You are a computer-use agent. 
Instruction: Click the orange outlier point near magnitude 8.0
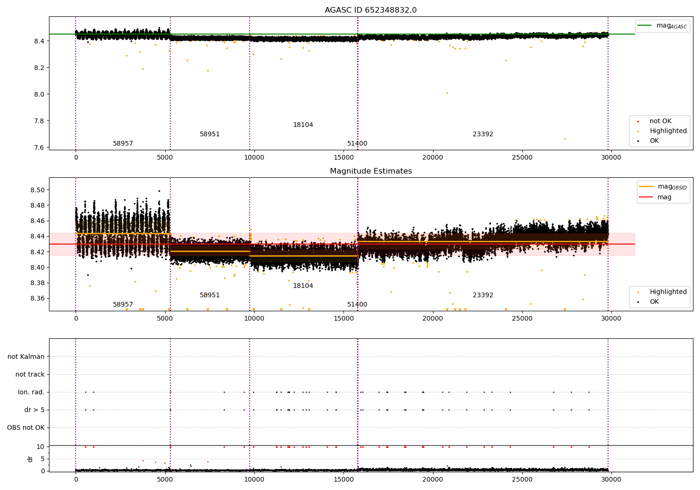[x=447, y=93]
